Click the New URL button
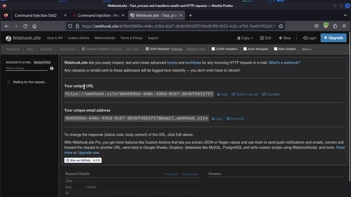 tap(285, 38)
